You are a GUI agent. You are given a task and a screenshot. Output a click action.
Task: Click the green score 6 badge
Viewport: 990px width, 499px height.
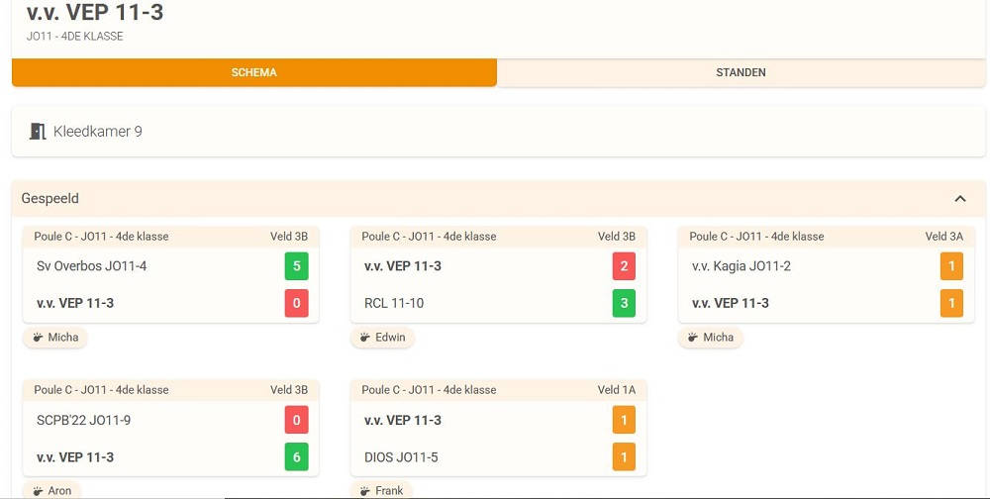coord(297,457)
